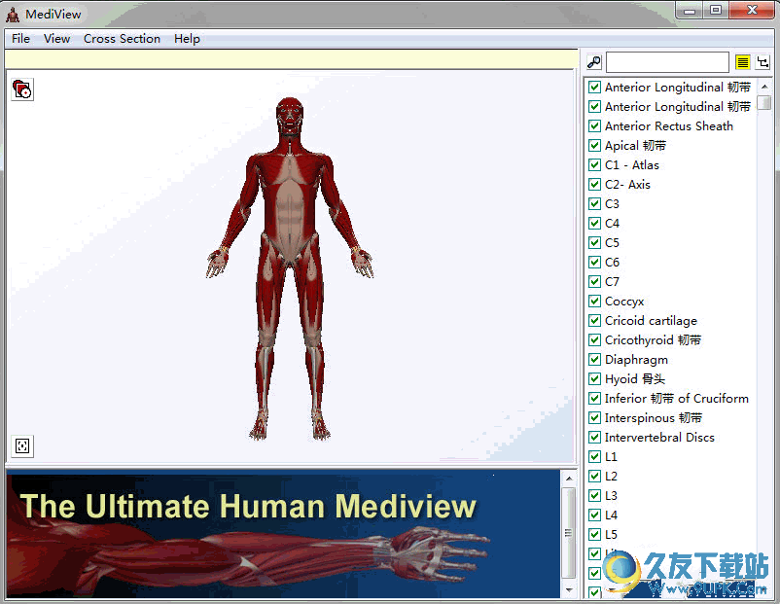
Task: Select the 'Cricothyroid 韧带' list label
Action: point(654,340)
